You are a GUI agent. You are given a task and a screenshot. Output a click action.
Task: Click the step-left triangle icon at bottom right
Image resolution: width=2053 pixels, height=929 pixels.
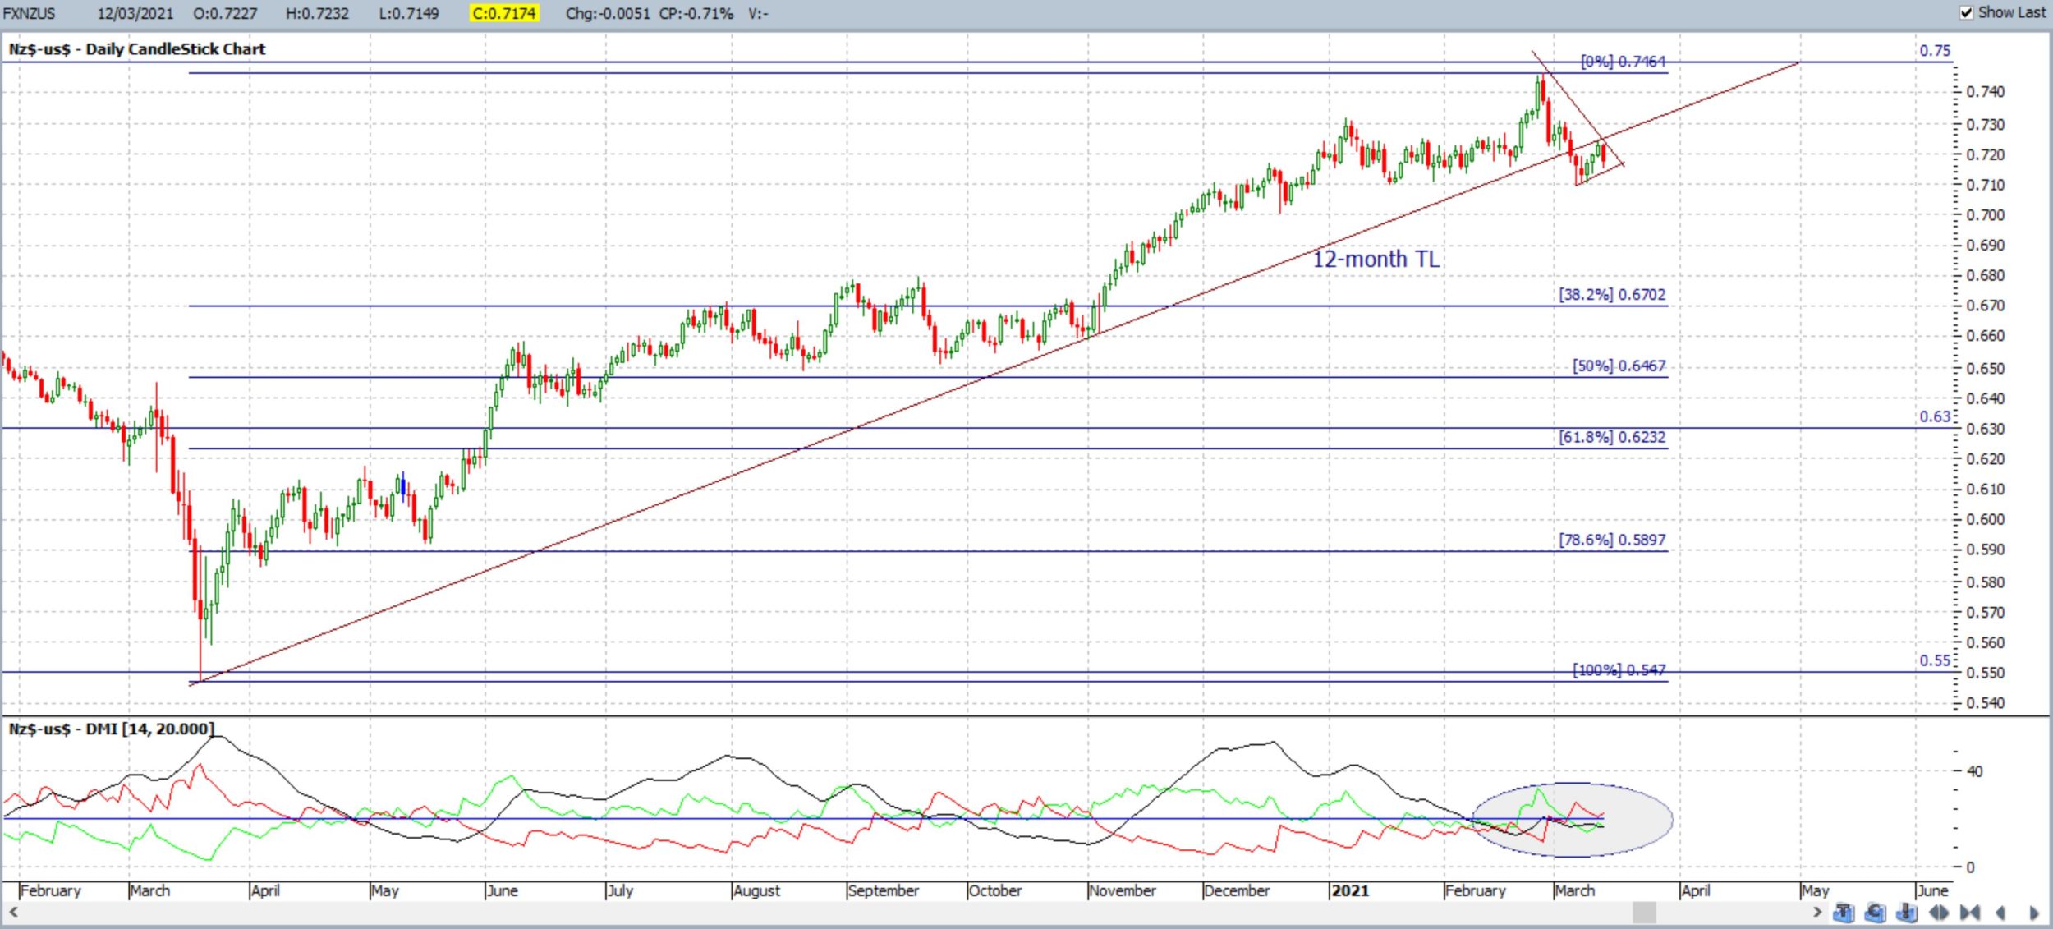[x=2001, y=913]
